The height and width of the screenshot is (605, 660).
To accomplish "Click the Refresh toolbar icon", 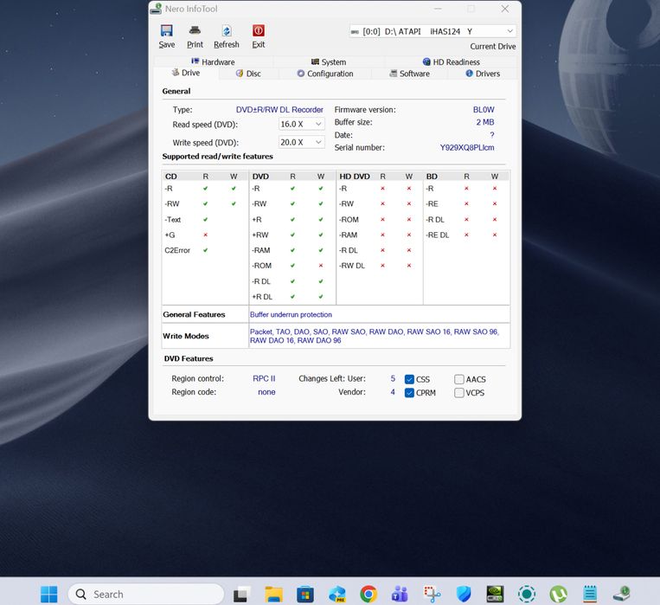I will 227,31.
